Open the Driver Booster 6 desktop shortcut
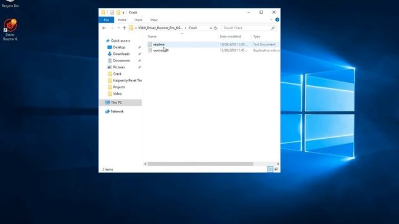 [x=10, y=29]
